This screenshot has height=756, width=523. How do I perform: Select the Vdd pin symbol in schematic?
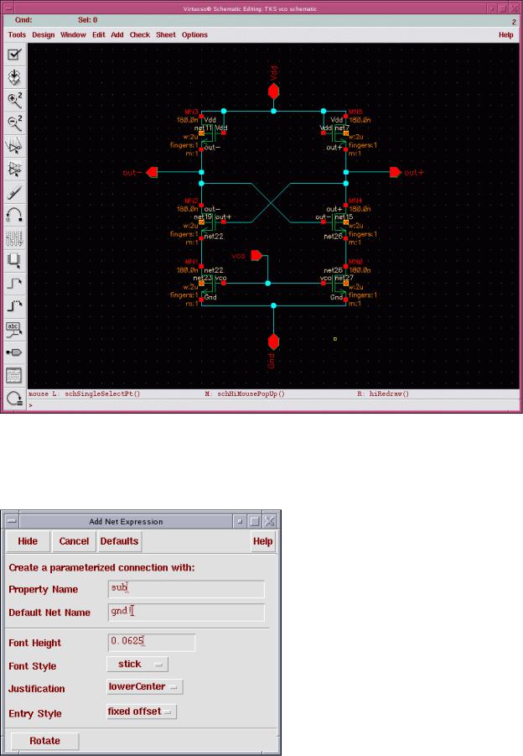pyautogui.click(x=273, y=91)
